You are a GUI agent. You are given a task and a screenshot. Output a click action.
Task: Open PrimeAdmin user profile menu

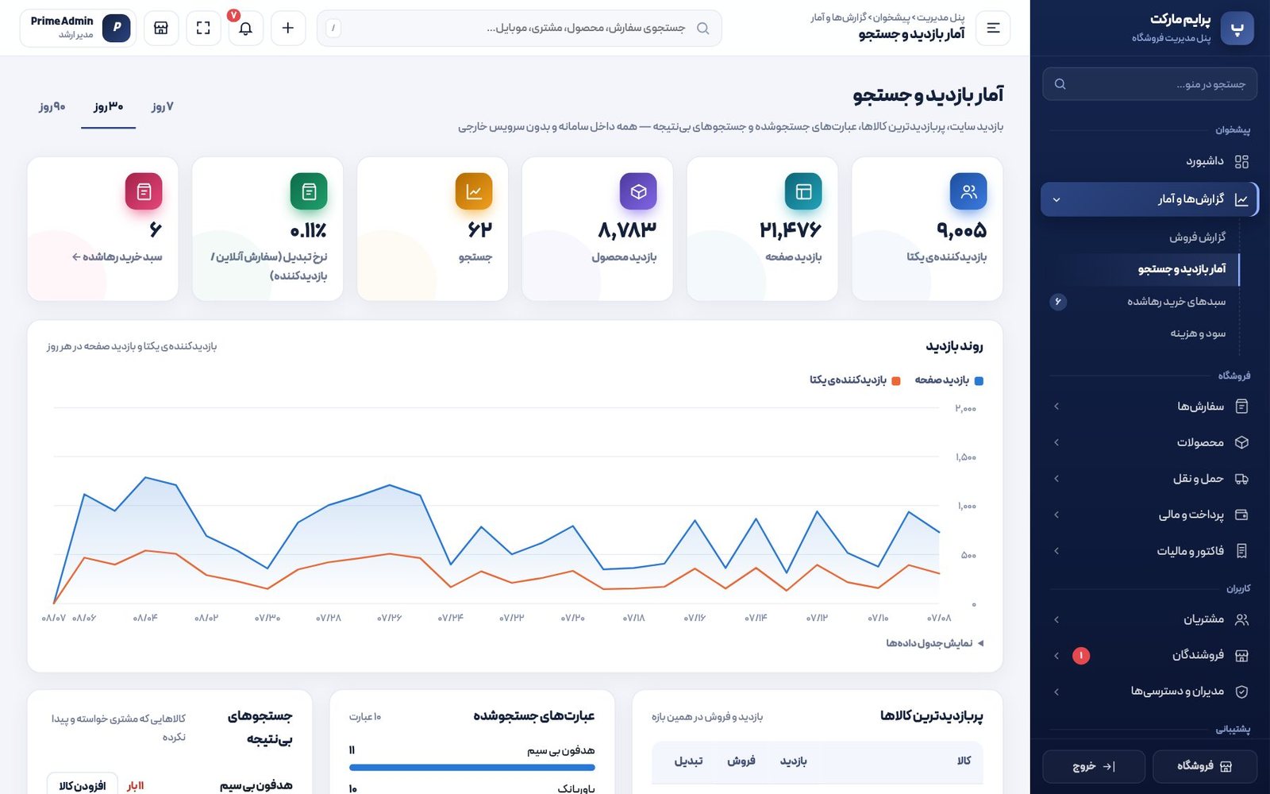pos(79,28)
